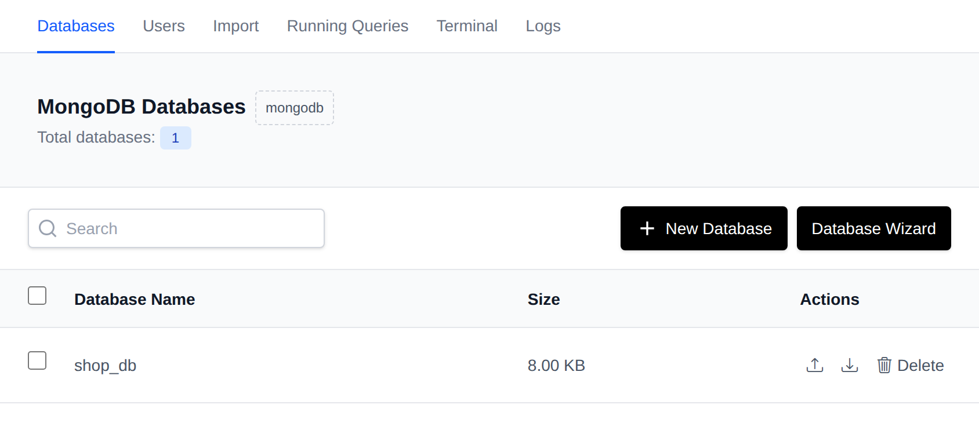This screenshot has width=979, height=430.
Task: Click the mongodb tag badge
Action: [295, 108]
